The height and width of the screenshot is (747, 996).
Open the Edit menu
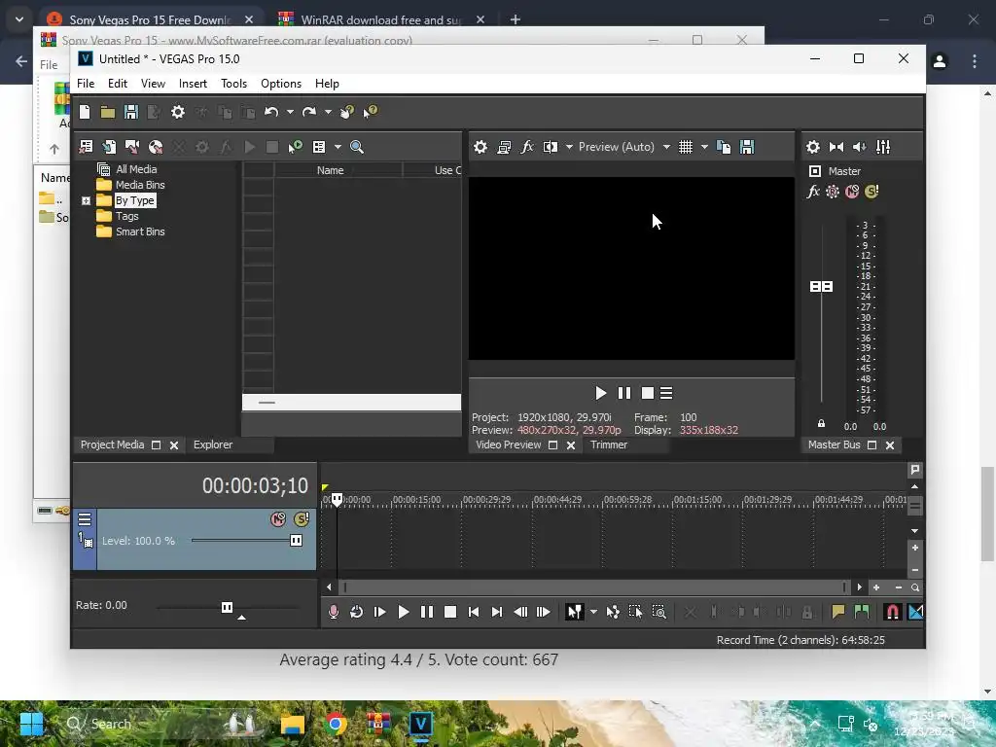[x=118, y=84]
